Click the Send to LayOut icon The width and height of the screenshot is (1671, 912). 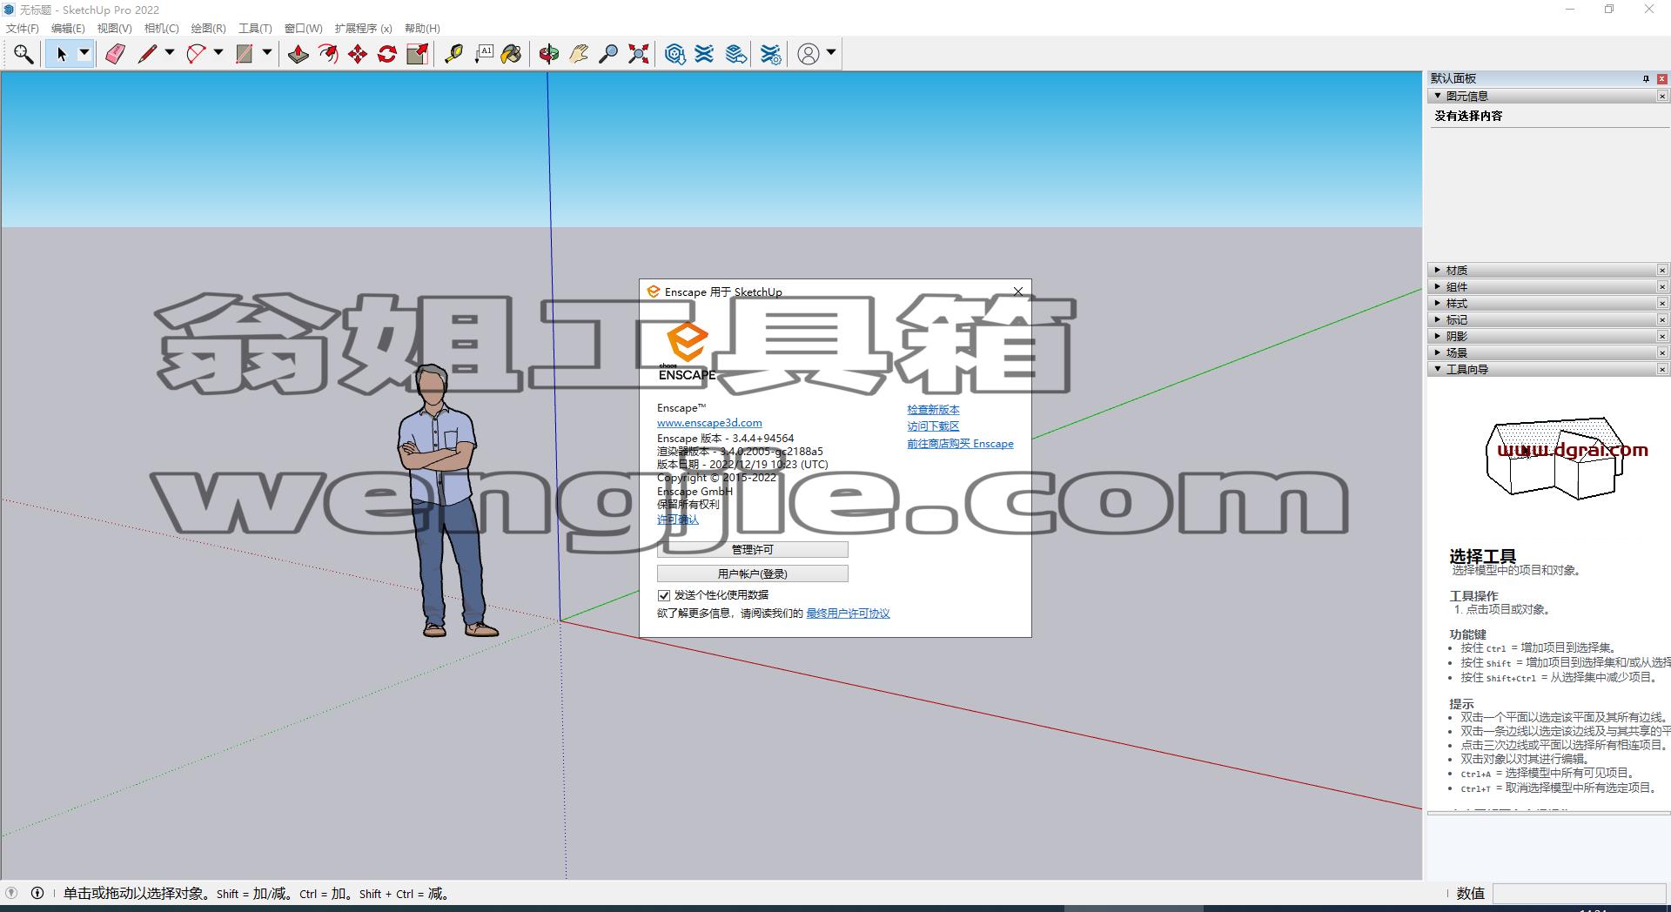pos(736,54)
